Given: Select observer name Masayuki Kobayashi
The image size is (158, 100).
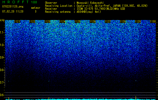Looking at the screenshot, I should point(90,3).
